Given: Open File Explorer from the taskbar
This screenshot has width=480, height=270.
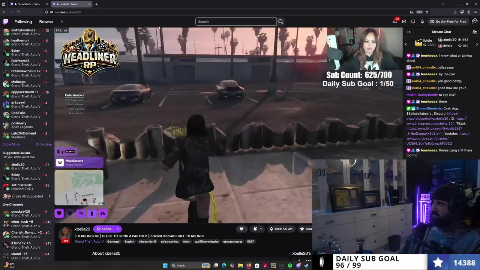Looking at the screenshot, I should tap(240, 265).
